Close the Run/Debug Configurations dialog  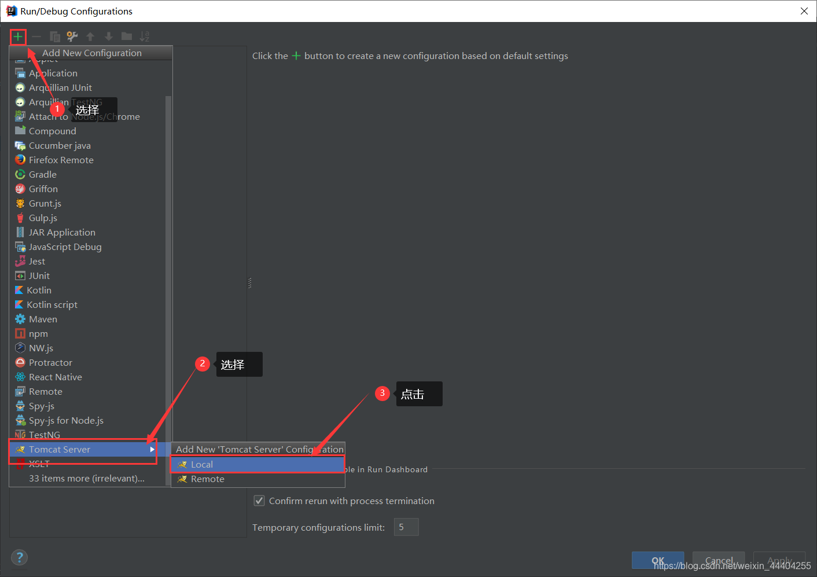[804, 11]
